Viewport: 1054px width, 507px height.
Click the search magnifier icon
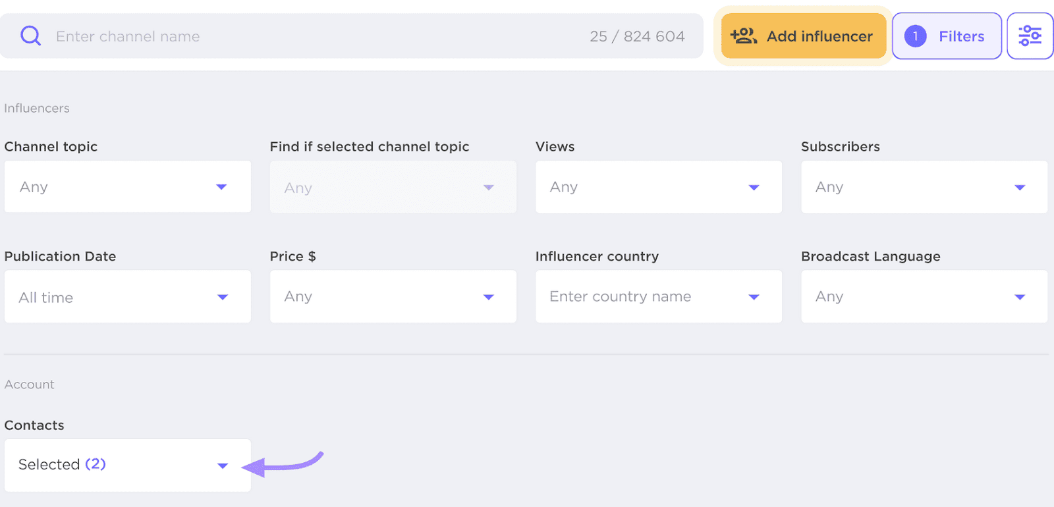(x=30, y=36)
